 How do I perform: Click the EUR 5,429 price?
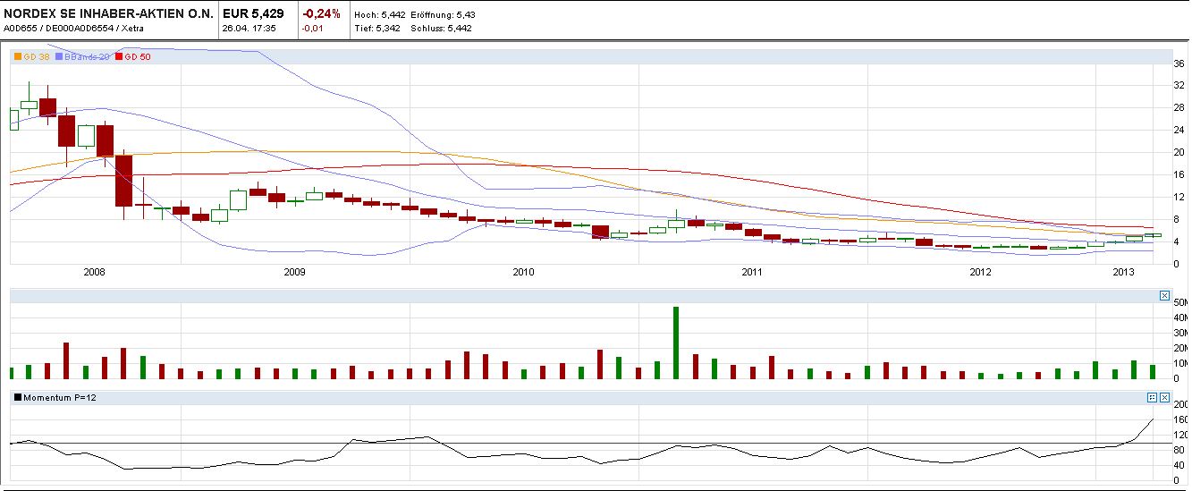pos(253,13)
